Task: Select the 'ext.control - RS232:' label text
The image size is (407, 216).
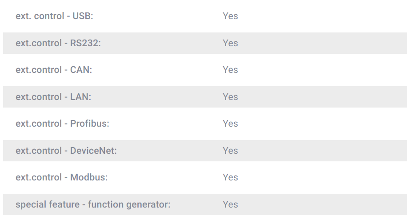Action: (x=58, y=43)
